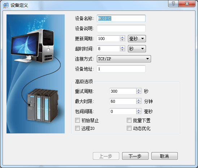
Task: Enable the 动态优化 checkbox
Action: [x=129, y=128]
